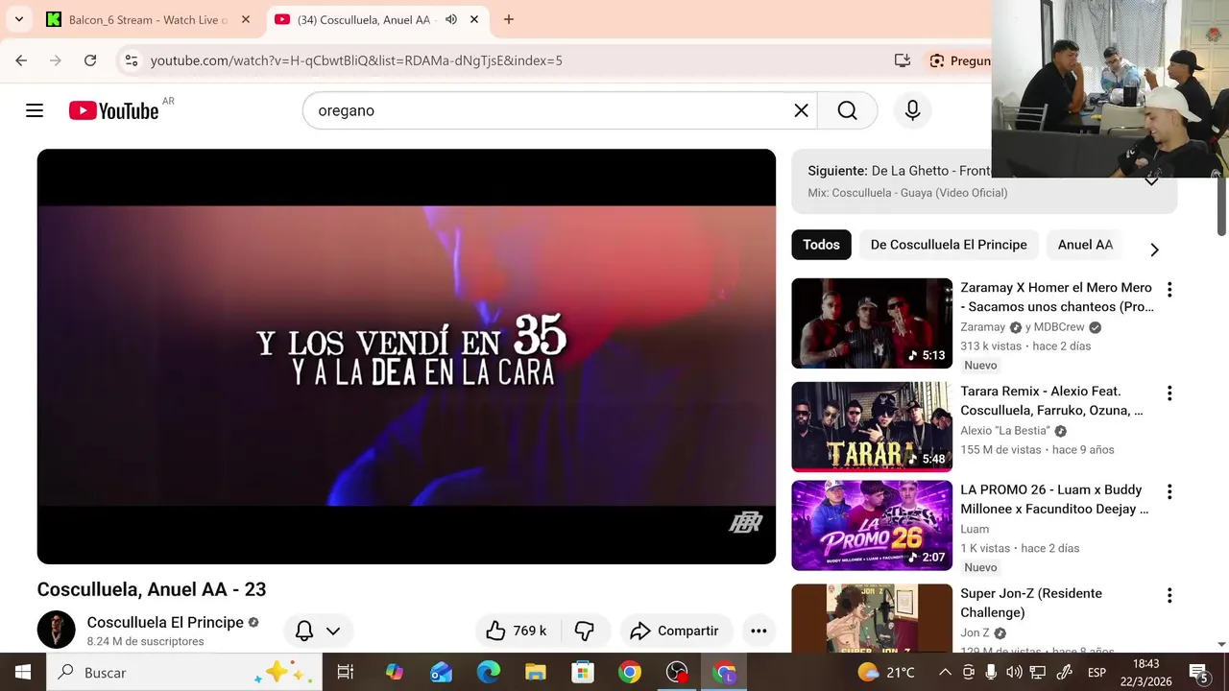Viewport: 1229px width, 691px height.
Task: Open the weather widget 21°C
Action: tap(886, 673)
